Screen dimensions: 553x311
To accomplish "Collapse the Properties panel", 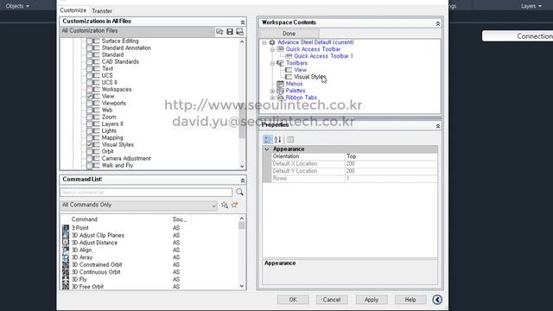I will coord(438,126).
